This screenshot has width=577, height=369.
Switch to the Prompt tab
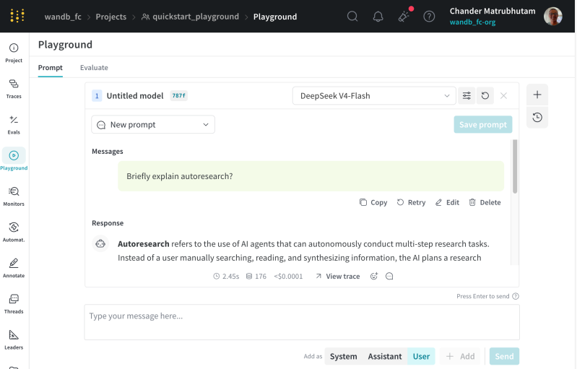(51, 68)
